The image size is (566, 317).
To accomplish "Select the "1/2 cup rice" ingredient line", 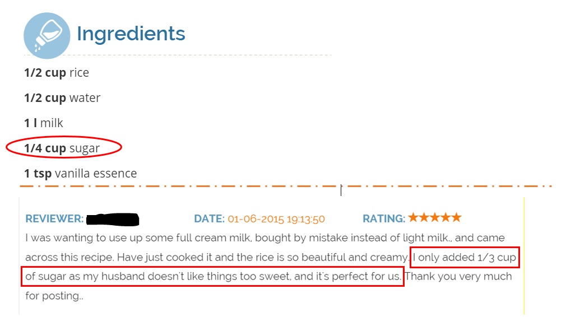I will tap(56, 73).
